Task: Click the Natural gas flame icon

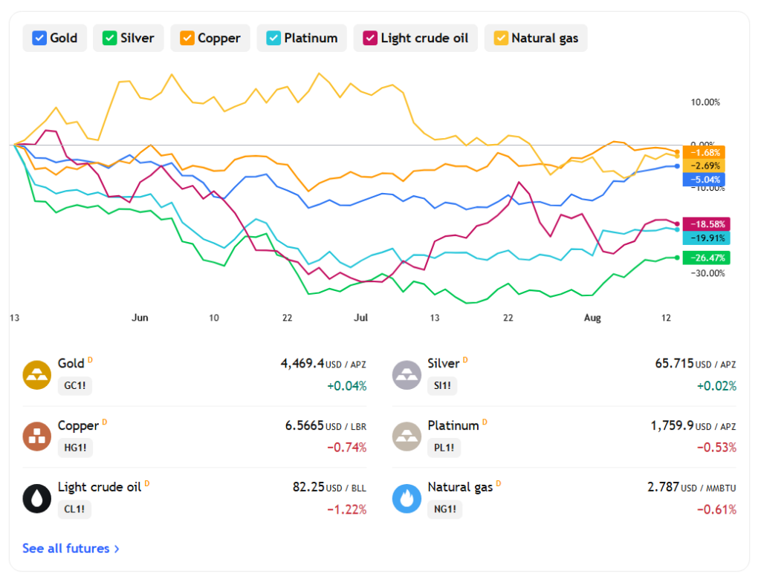Action: [x=407, y=498]
